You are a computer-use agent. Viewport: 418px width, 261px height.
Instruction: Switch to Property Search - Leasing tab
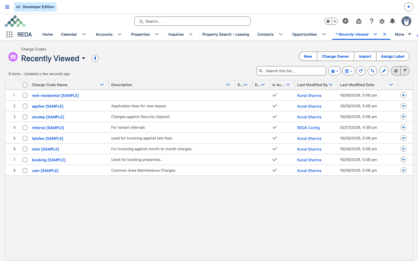tap(226, 34)
